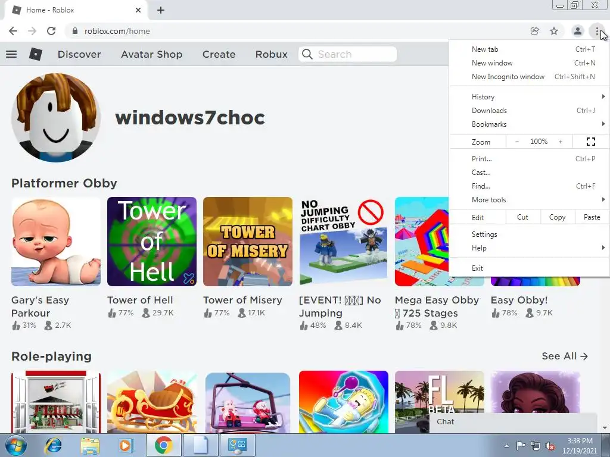Open Tower of Misery thumbnail
Viewport: 610px width, 457px height.
248,242
